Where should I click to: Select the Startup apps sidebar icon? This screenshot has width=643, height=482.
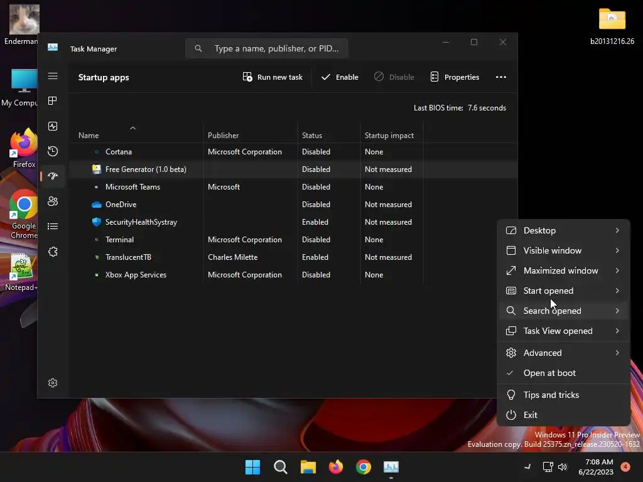tap(53, 176)
